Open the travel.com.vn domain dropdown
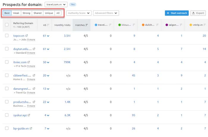This screenshot has height=137, width=208. (56, 4)
